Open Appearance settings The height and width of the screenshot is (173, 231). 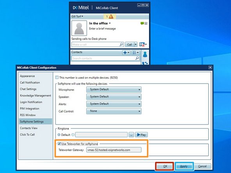[x=27, y=76]
